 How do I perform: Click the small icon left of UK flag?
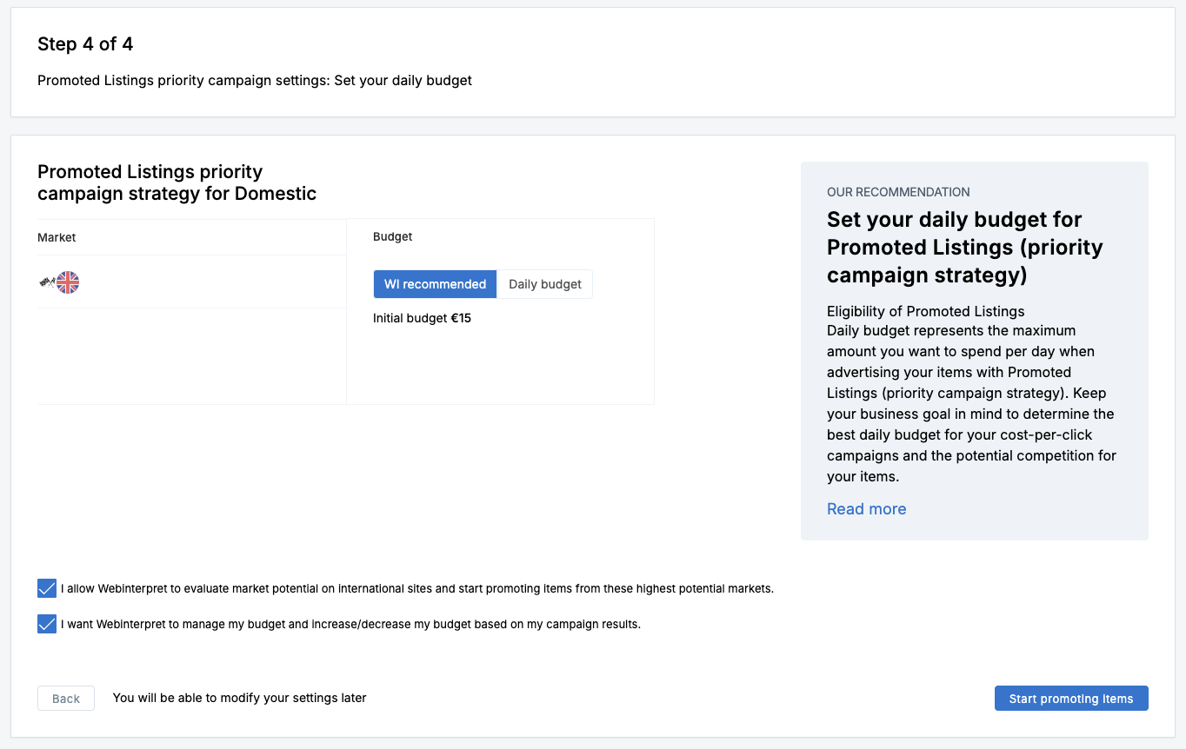(x=47, y=282)
